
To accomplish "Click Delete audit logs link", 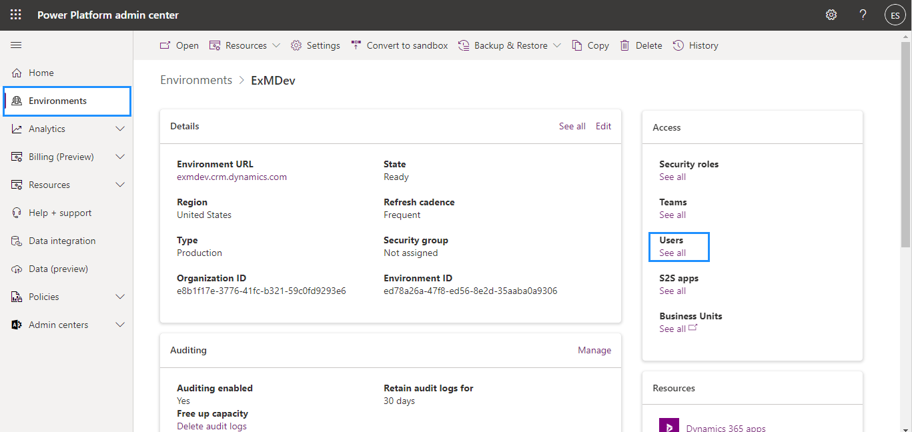I will 211,426.
